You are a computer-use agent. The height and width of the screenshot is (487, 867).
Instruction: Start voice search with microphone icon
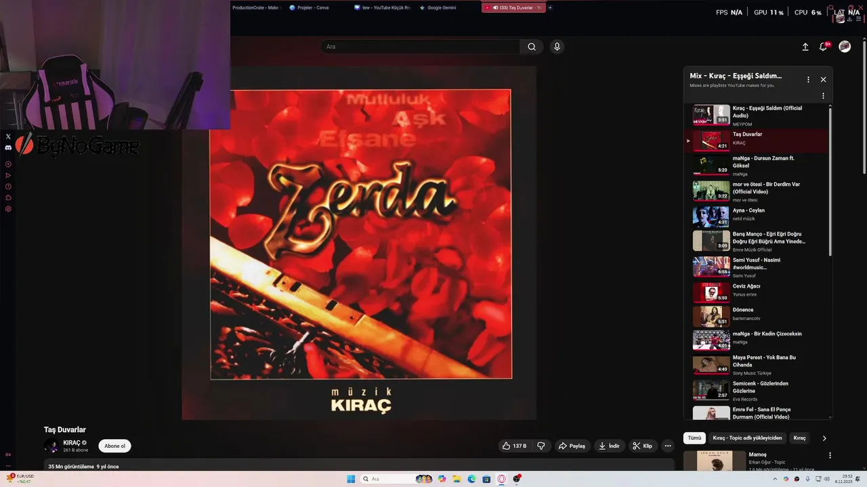pos(557,47)
